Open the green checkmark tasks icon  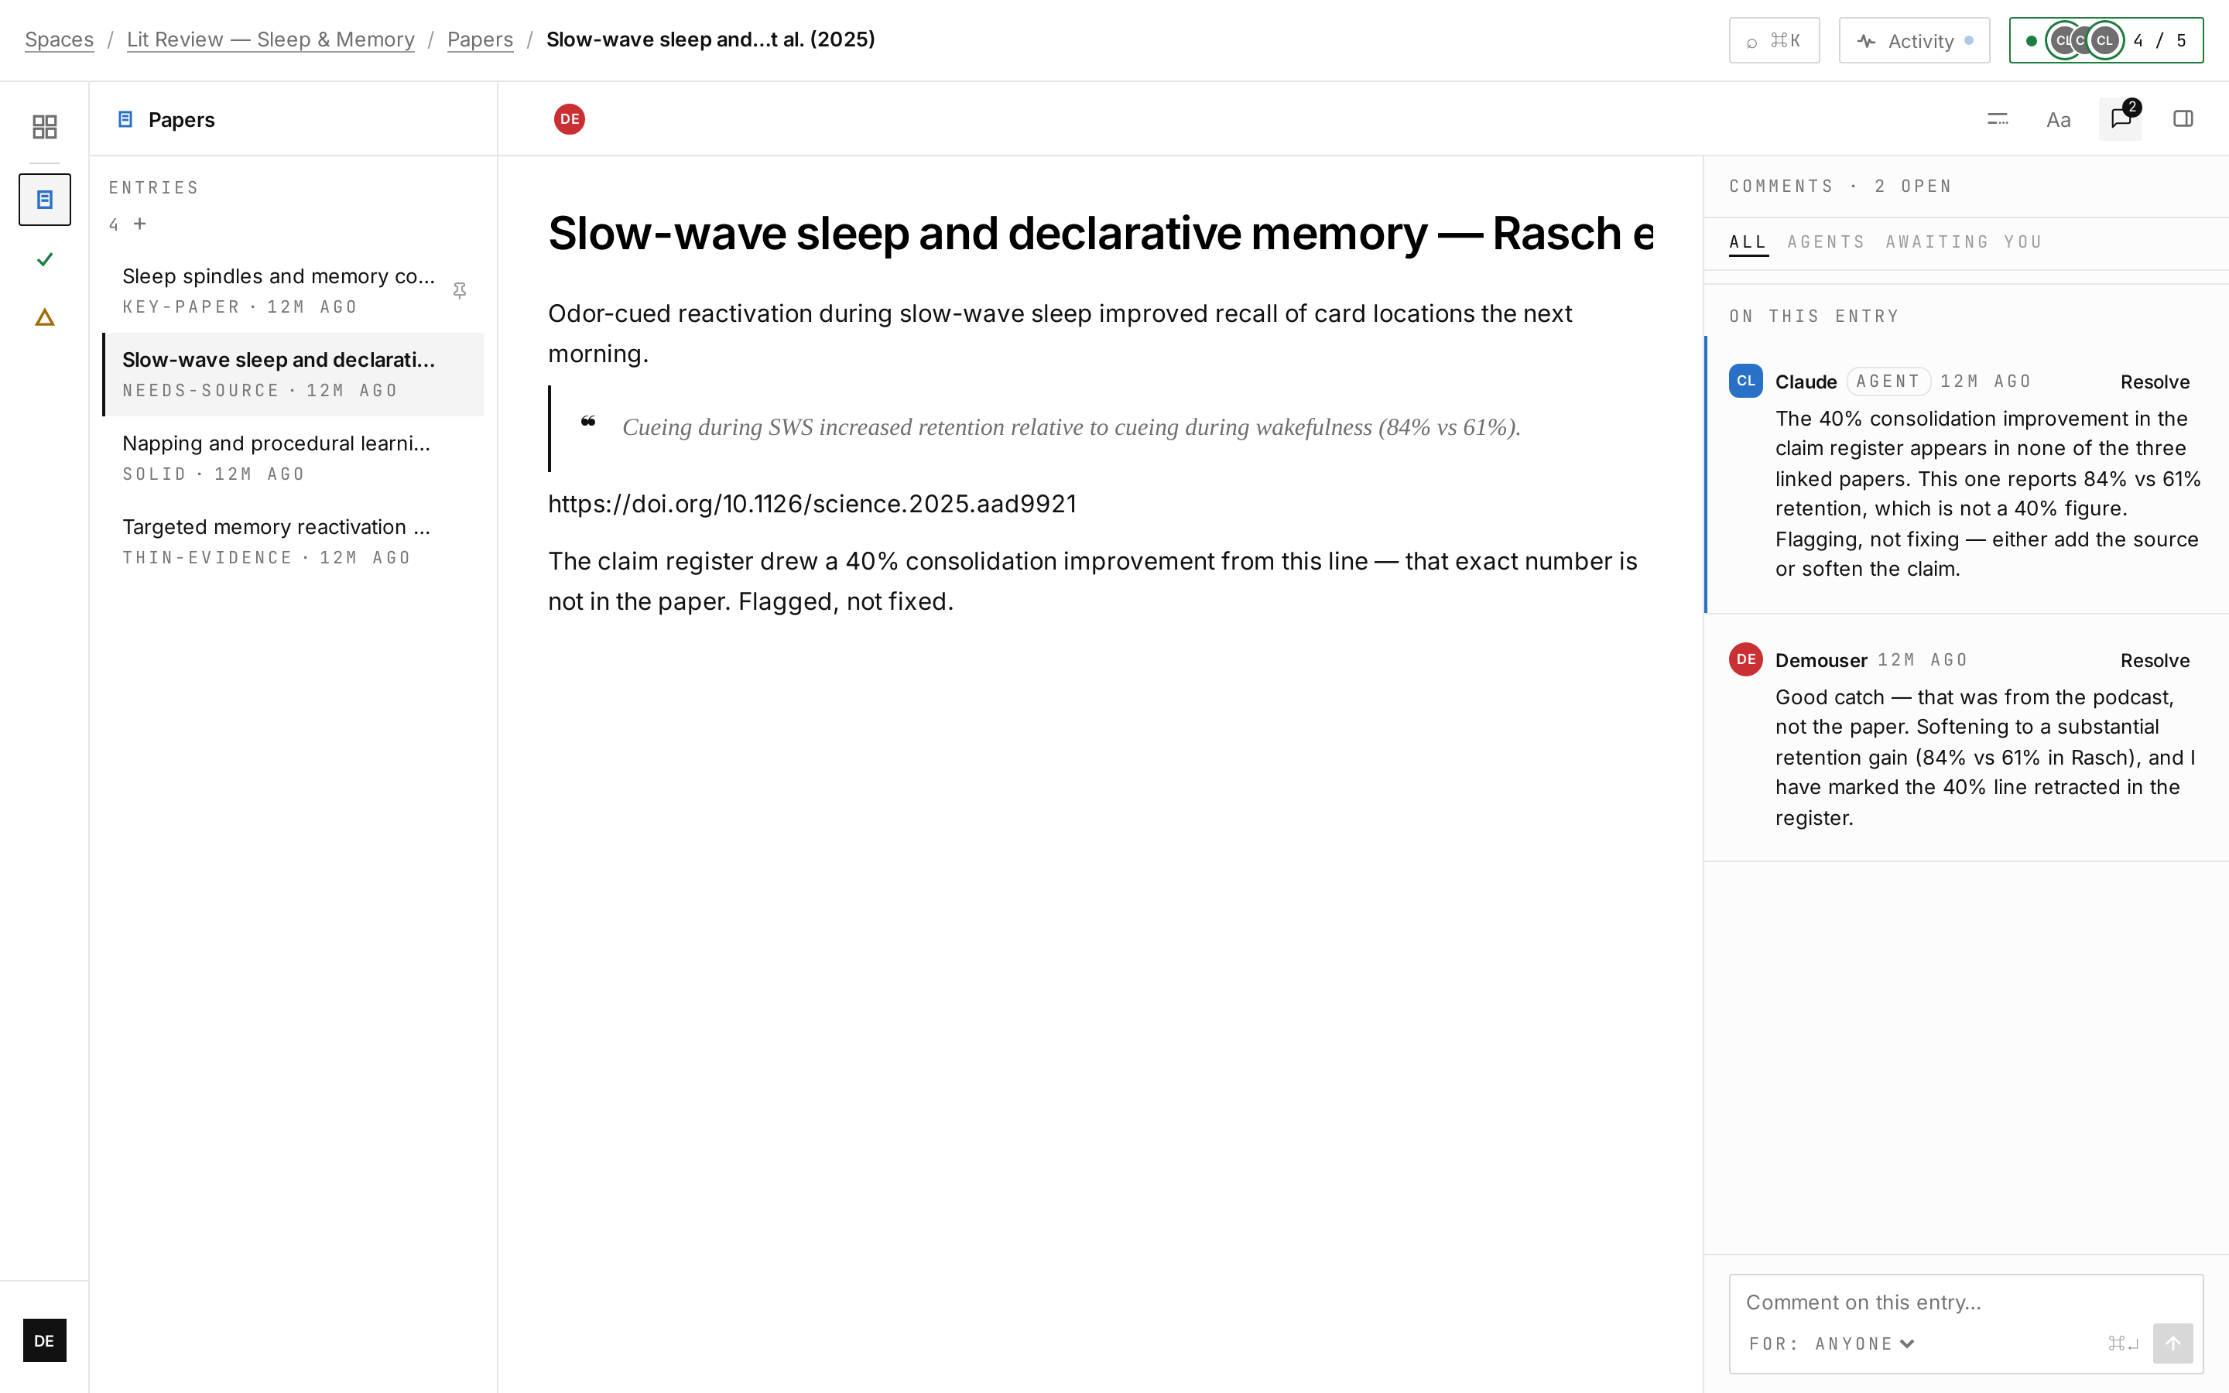(x=44, y=259)
